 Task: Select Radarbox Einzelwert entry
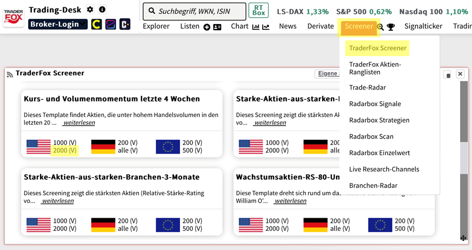(379, 153)
